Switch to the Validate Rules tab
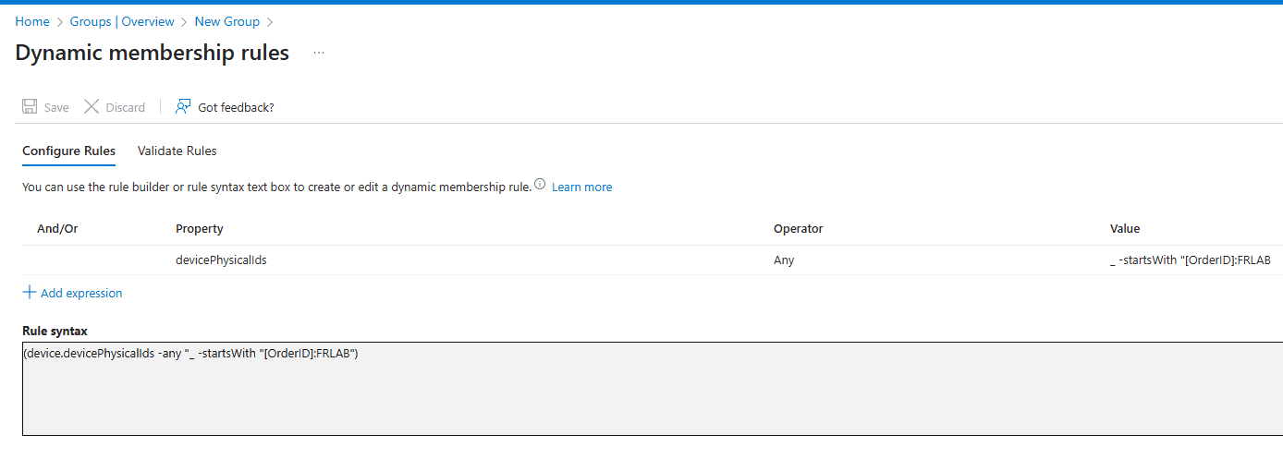1283x471 pixels. click(x=177, y=151)
